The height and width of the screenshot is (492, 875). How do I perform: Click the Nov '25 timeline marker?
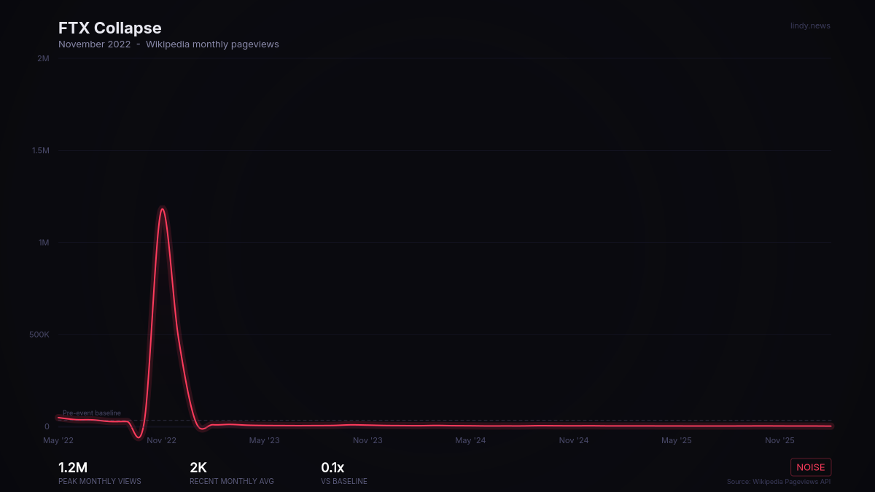779,440
